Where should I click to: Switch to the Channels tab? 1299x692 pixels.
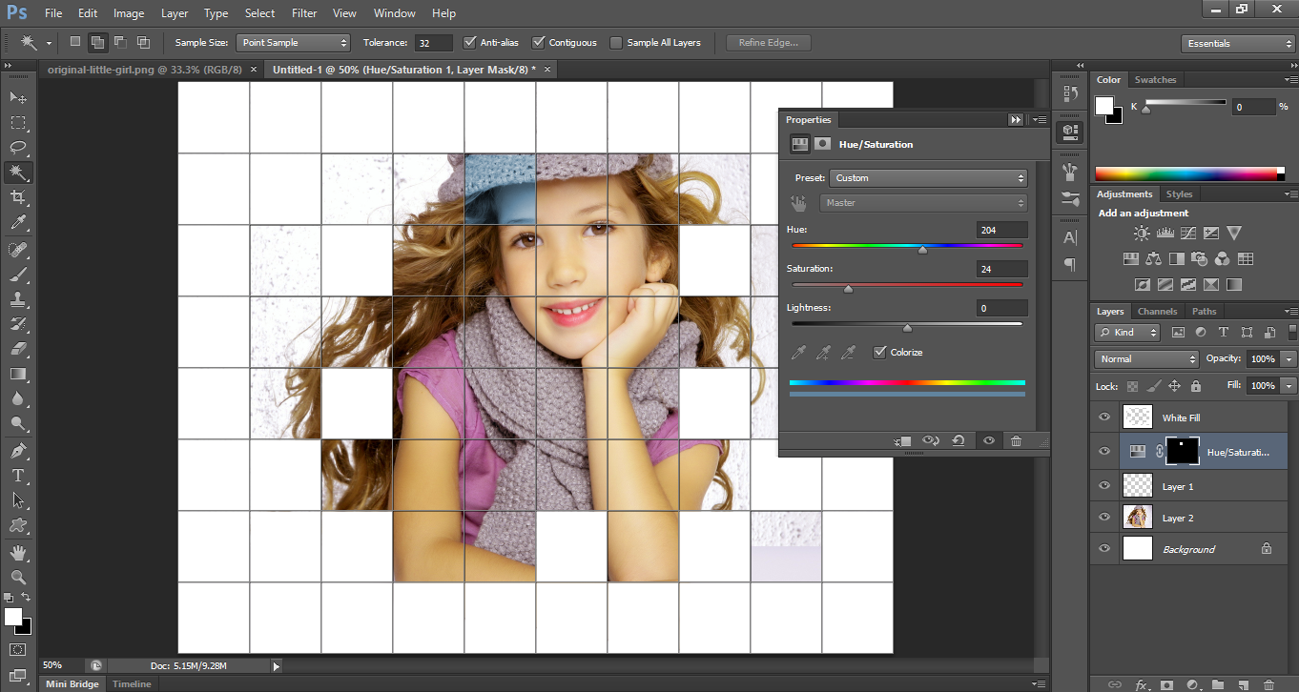(x=1157, y=311)
